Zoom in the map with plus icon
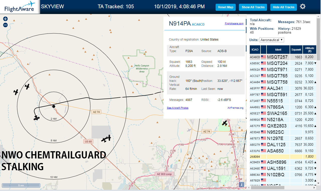This screenshot has height=191, width=321. click(x=5, y=19)
